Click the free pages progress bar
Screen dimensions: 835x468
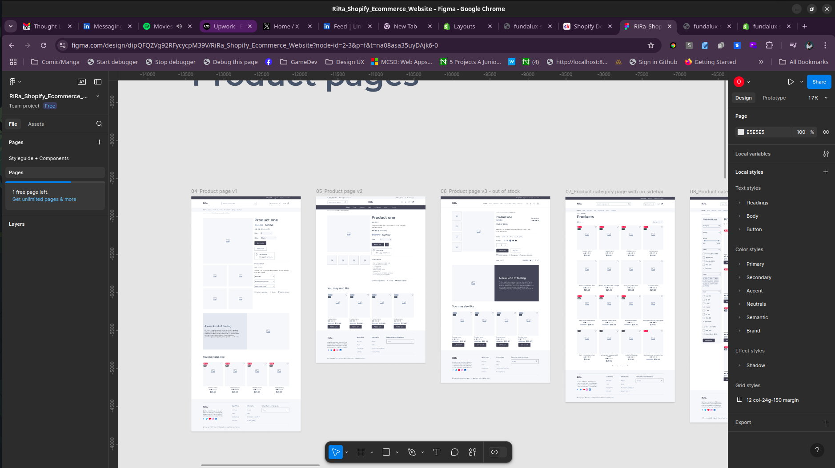pos(55,182)
